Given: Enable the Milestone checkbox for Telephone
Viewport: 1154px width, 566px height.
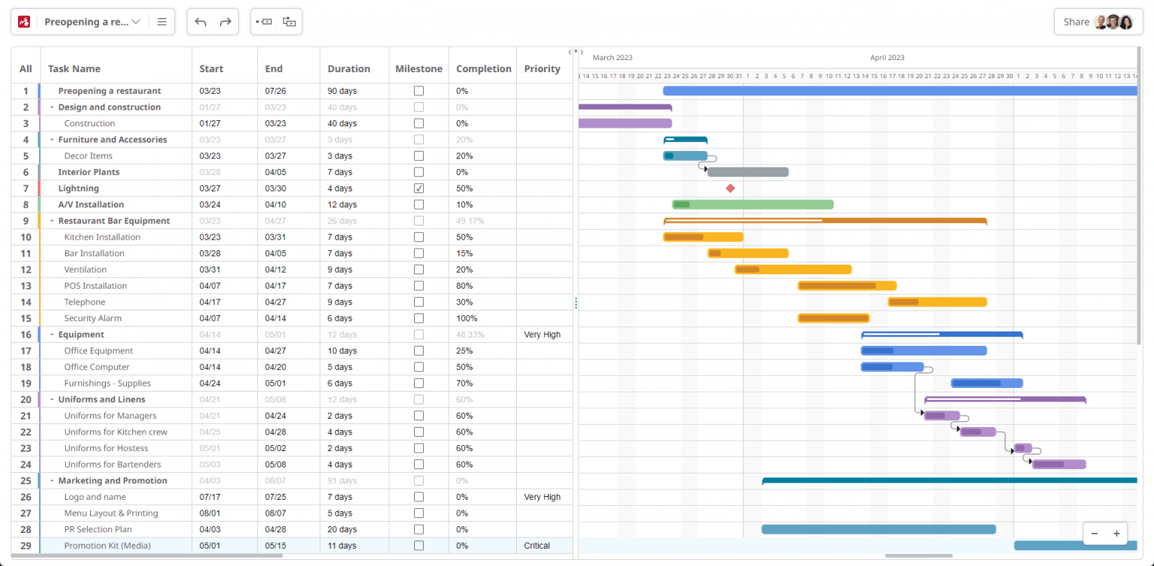Looking at the screenshot, I should pyautogui.click(x=418, y=301).
